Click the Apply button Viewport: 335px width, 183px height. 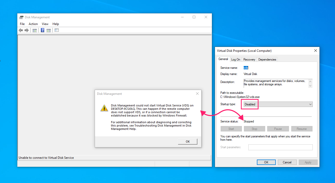pos(308,162)
